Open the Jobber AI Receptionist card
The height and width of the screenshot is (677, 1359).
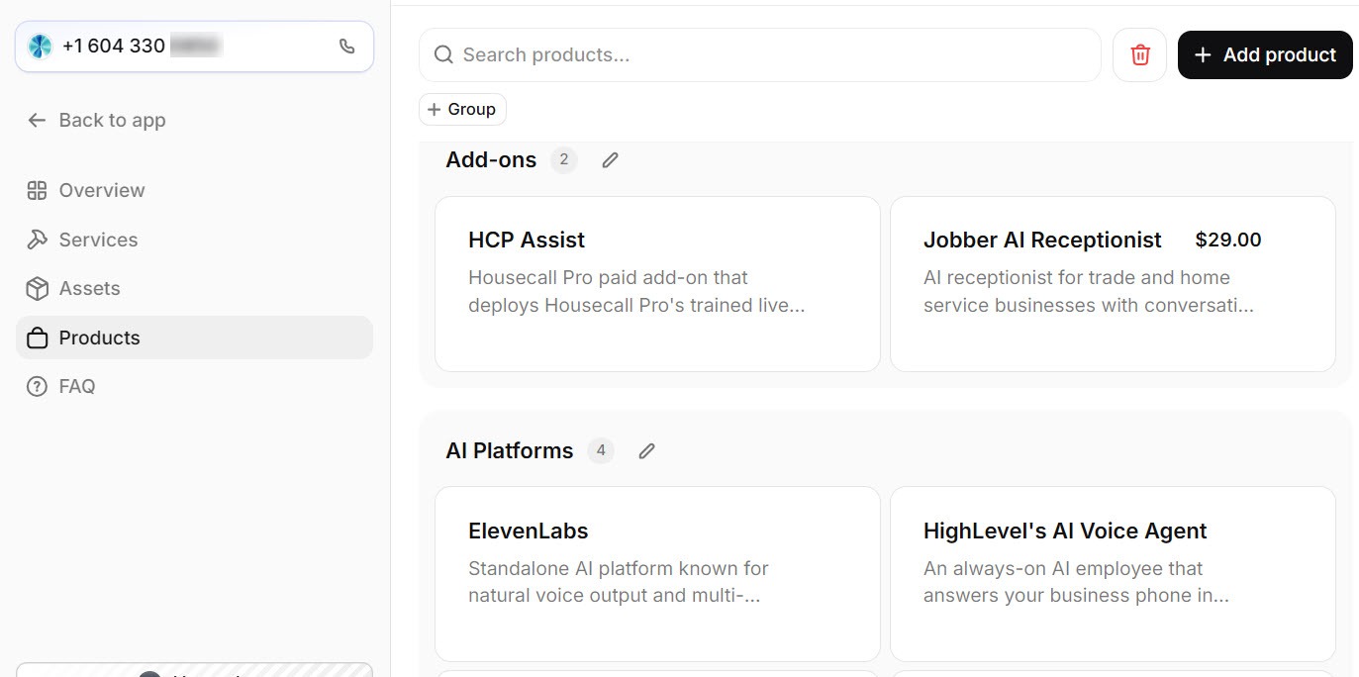1113,284
